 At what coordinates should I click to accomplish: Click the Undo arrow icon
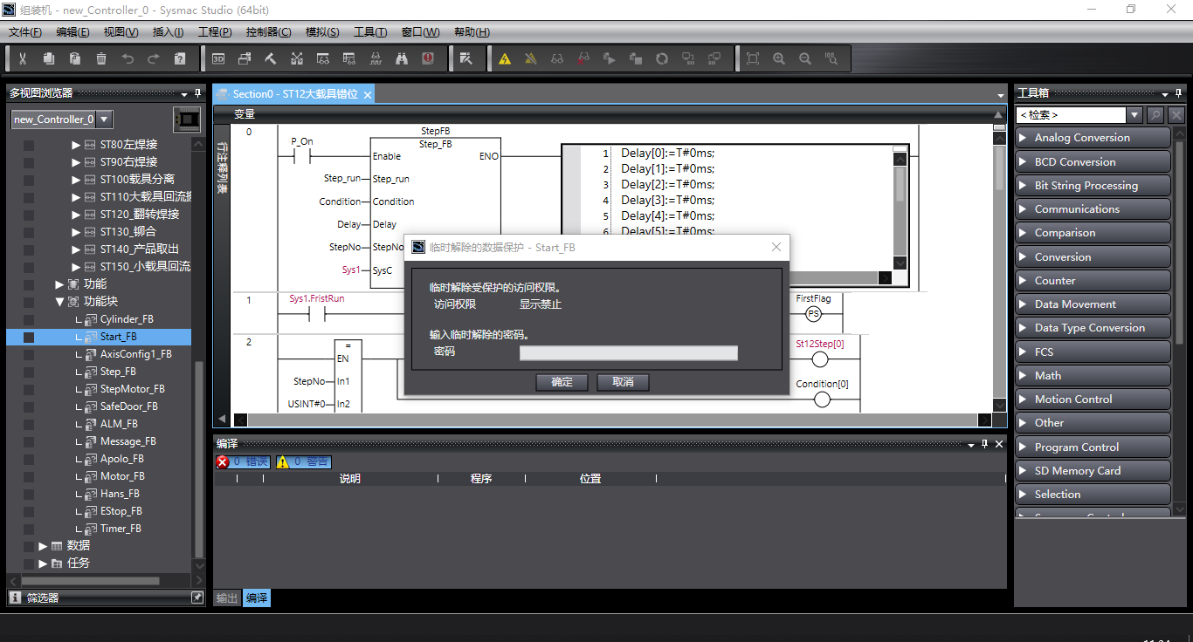coord(128,58)
